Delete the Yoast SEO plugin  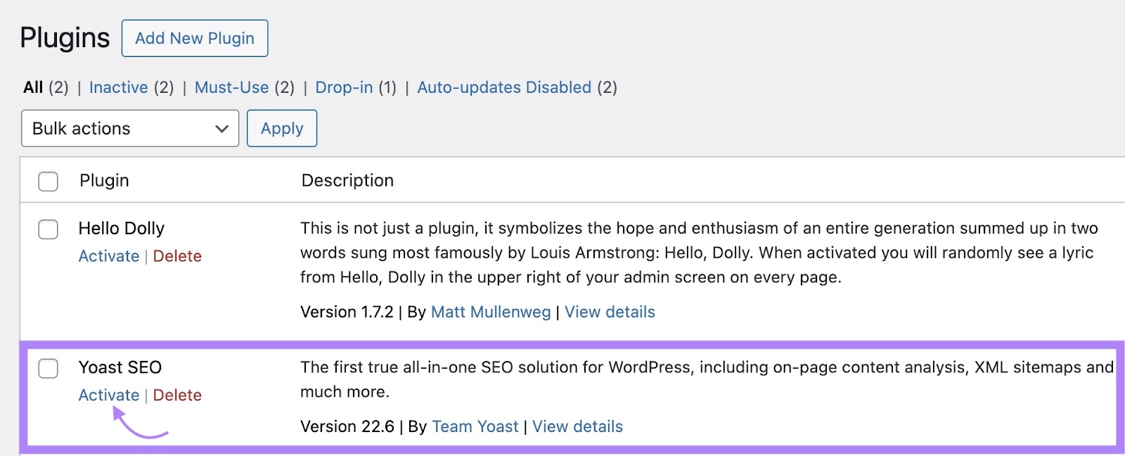(x=177, y=395)
